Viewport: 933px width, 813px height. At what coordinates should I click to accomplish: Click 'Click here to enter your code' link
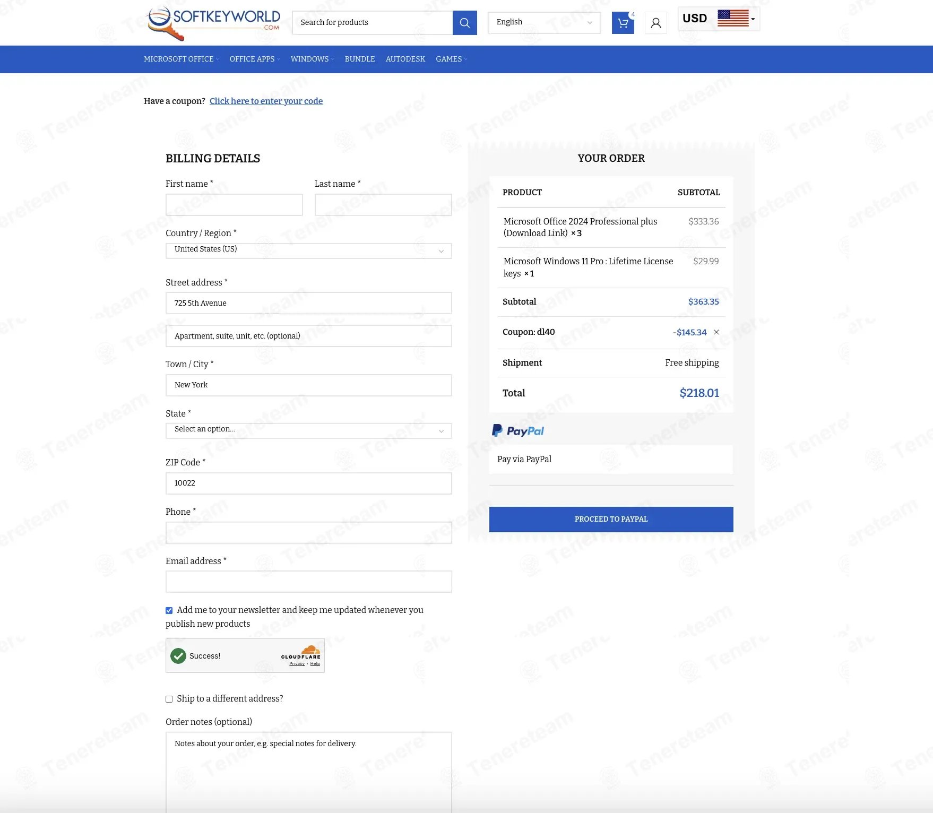(x=266, y=101)
